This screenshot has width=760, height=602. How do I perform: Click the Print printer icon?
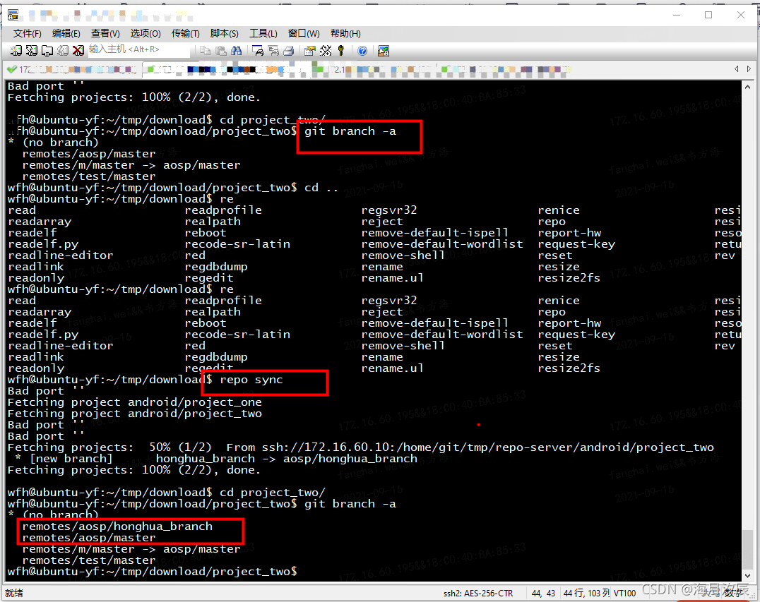click(x=288, y=50)
